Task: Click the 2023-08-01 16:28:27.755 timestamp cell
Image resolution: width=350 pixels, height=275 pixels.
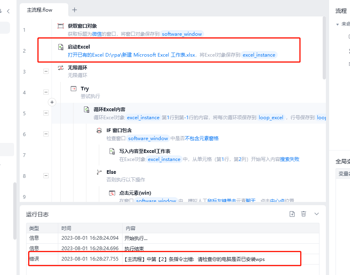Action: click(x=90, y=259)
